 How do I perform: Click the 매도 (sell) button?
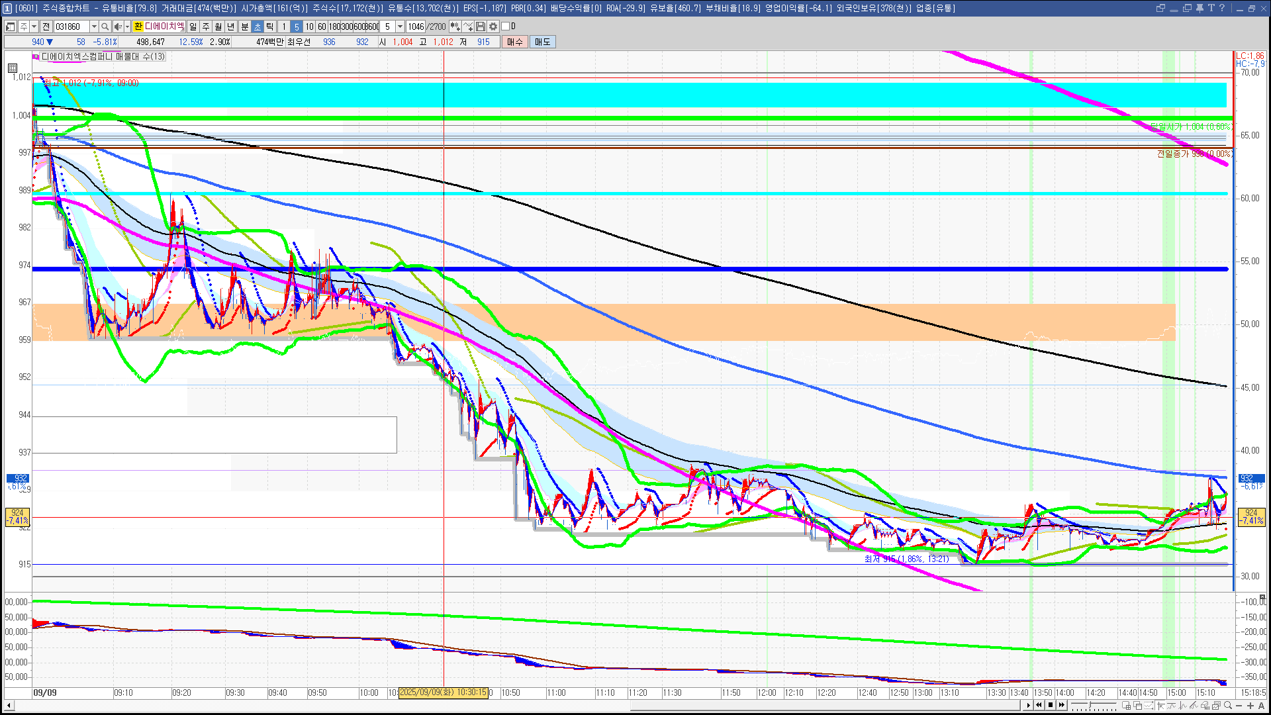543,42
